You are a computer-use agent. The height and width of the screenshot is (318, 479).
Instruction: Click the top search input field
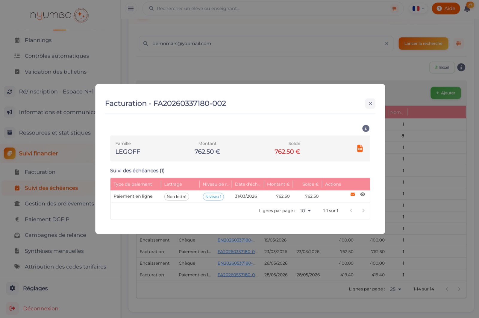point(269,9)
